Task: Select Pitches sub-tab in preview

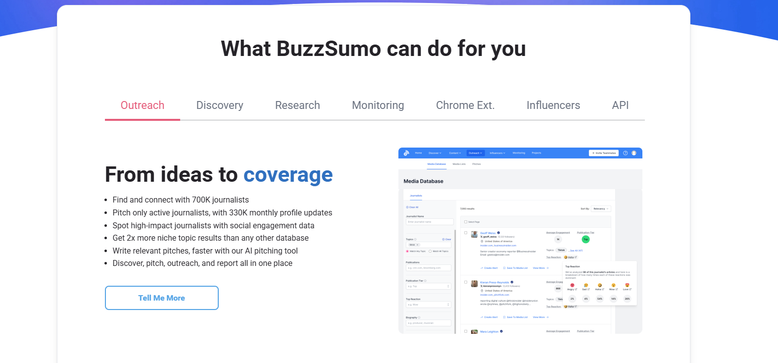Action: (477, 164)
